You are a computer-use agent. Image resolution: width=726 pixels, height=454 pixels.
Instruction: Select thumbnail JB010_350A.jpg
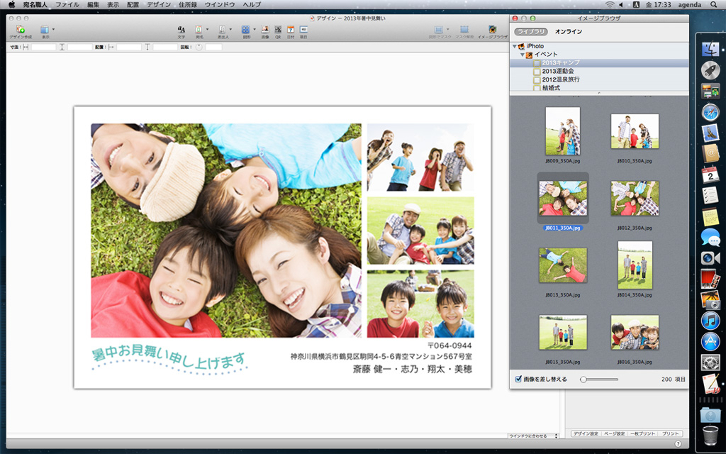(x=635, y=131)
